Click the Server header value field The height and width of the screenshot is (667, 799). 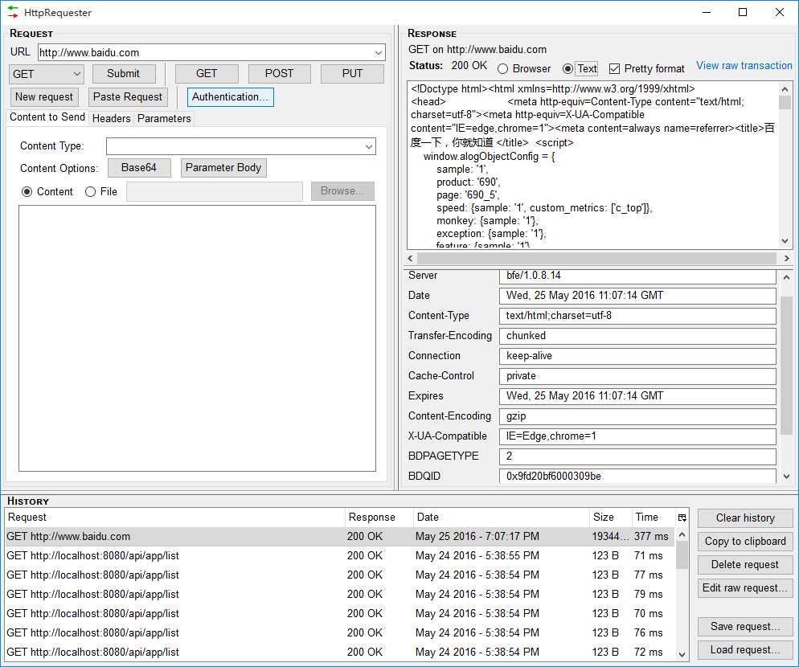(637, 276)
